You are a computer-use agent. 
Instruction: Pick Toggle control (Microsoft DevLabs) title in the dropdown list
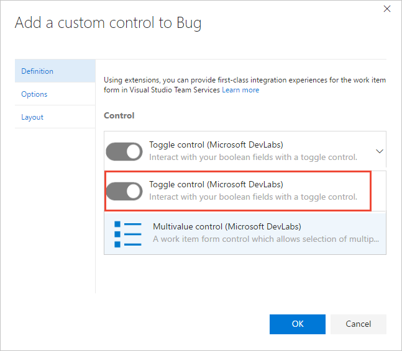coord(216,184)
